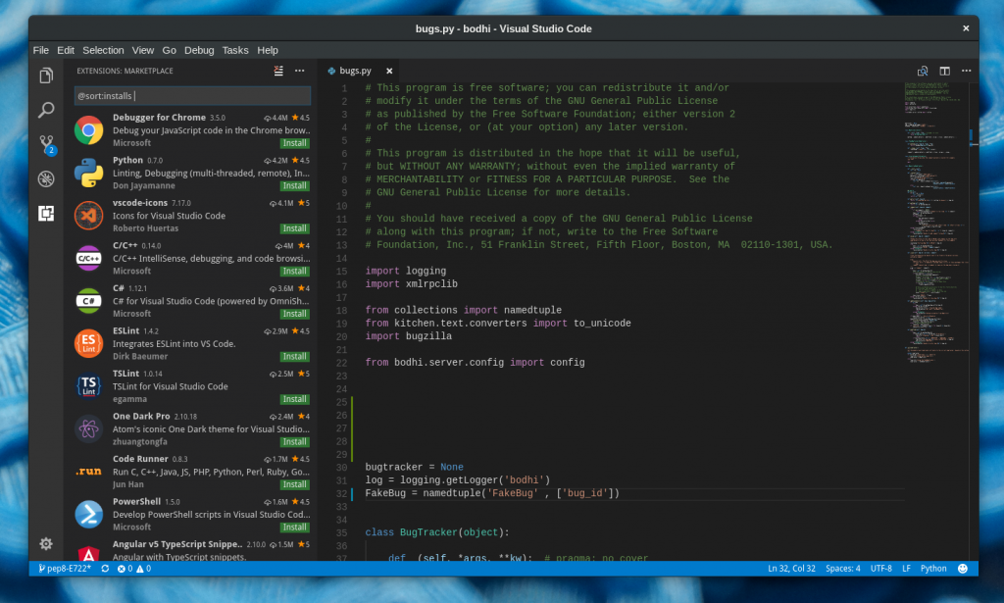
Task: Click the TSLint extension logo
Action: tap(88, 386)
